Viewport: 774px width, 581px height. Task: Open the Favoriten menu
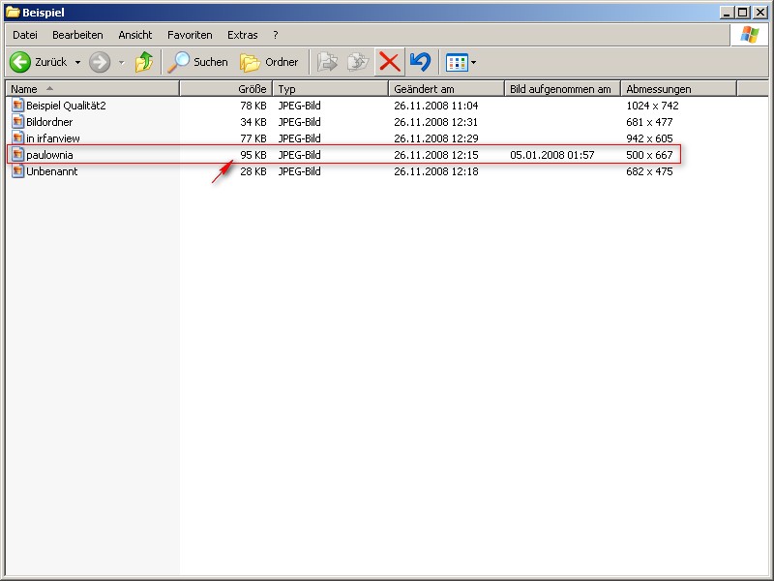(190, 35)
